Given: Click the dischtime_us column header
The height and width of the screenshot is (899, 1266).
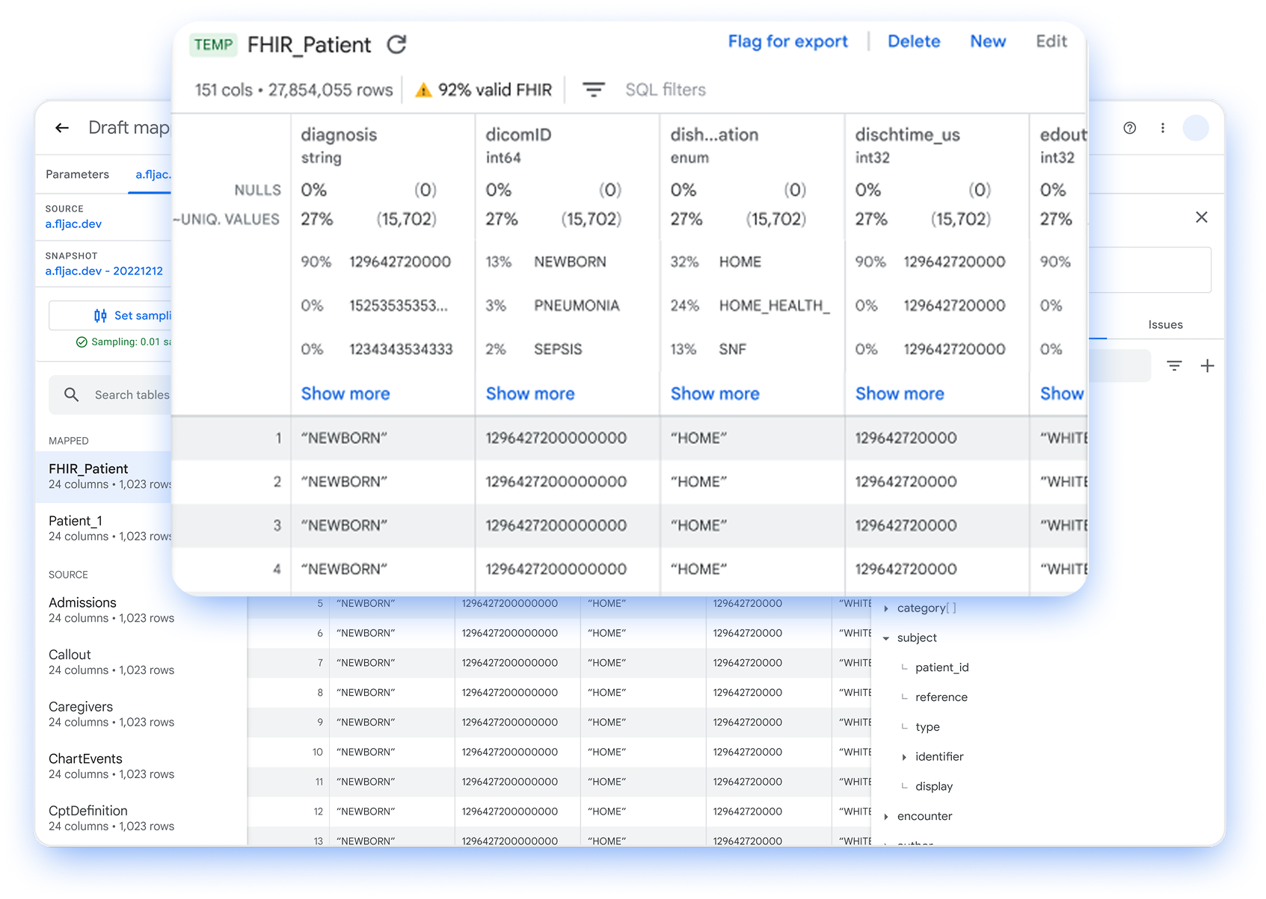Looking at the screenshot, I should (x=907, y=135).
